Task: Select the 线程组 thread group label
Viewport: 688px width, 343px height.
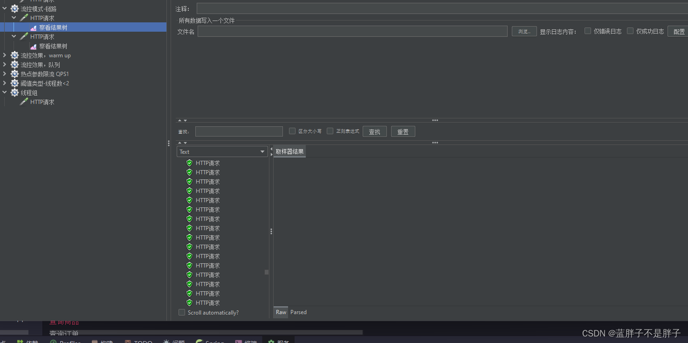Action: [29, 93]
